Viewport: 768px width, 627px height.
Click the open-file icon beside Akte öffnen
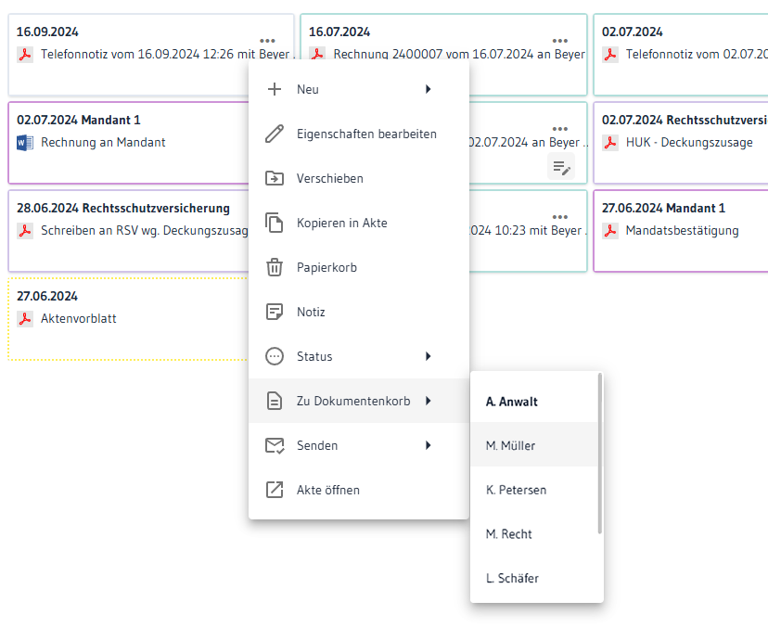[x=274, y=490]
